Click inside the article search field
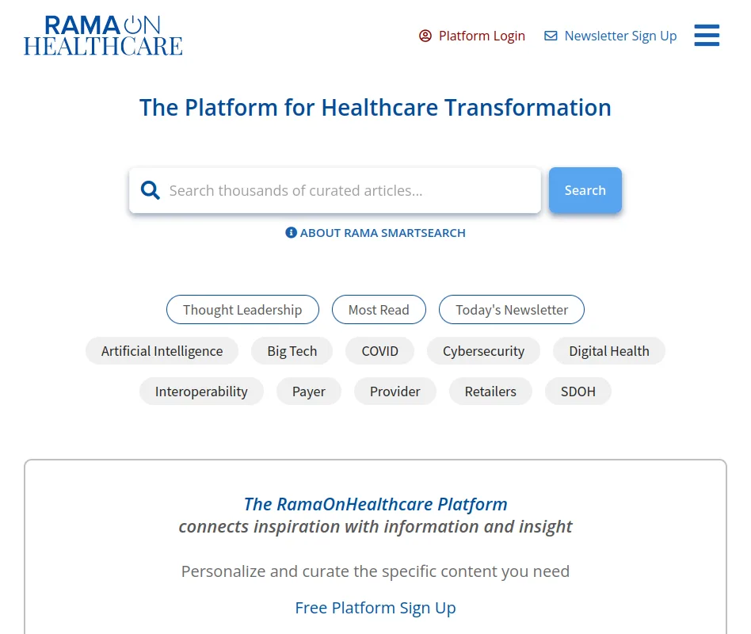This screenshot has width=751, height=634. (333, 190)
